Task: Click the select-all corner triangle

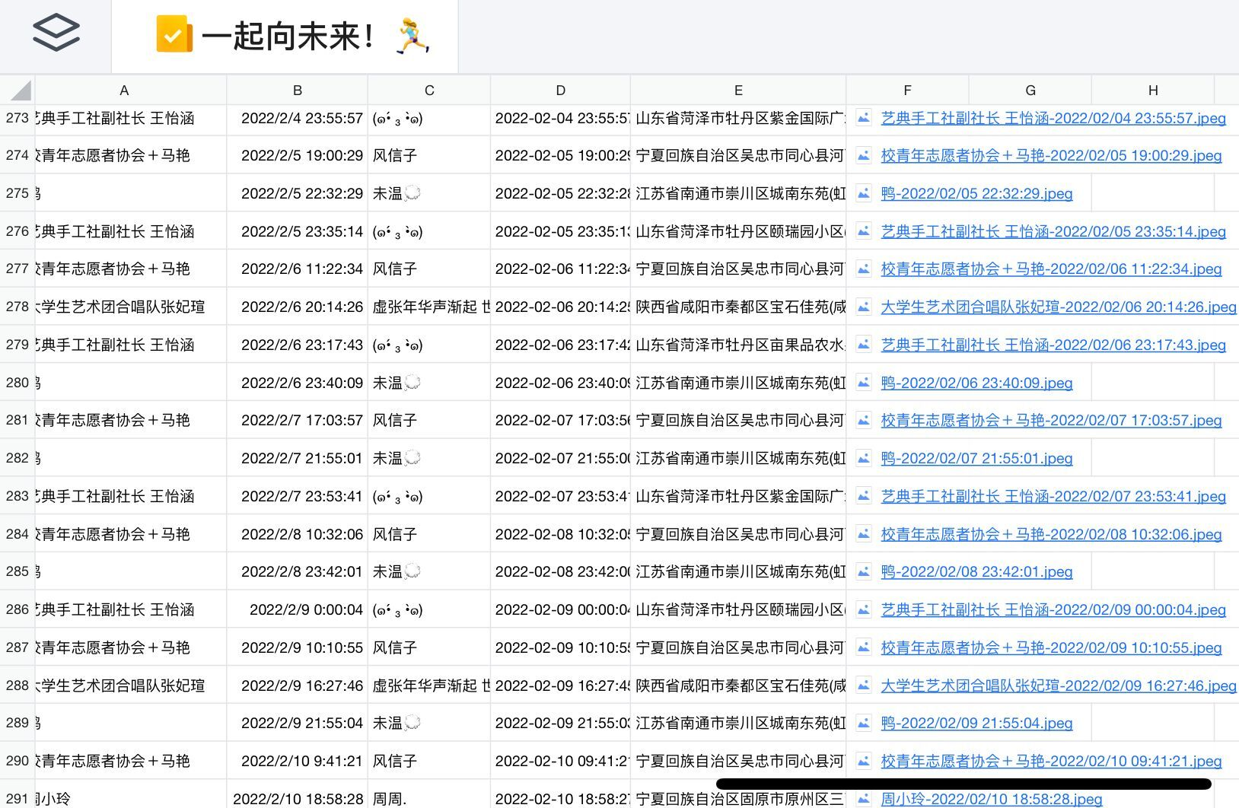Action: [21, 91]
